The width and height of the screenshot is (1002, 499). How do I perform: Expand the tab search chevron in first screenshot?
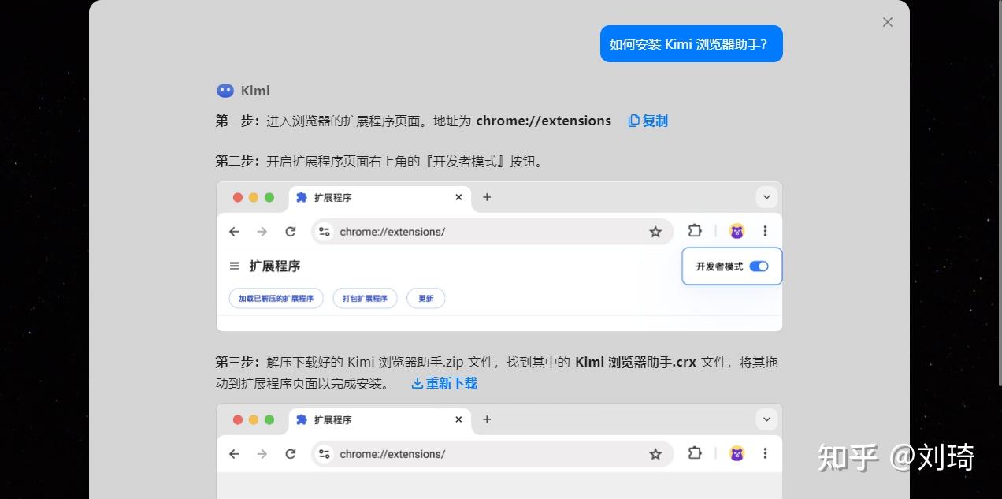pyautogui.click(x=766, y=197)
